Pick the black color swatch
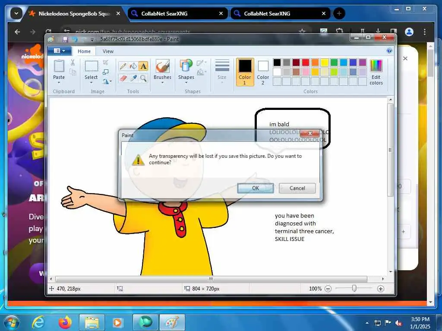 [277, 62]
